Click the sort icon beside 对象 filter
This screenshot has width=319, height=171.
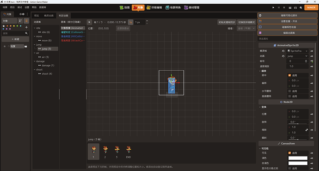coord(20,21)
